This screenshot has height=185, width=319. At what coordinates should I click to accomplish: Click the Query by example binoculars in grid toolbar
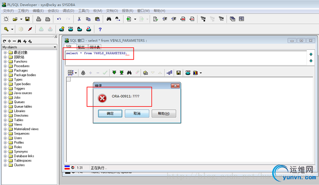tap(129, 73)
